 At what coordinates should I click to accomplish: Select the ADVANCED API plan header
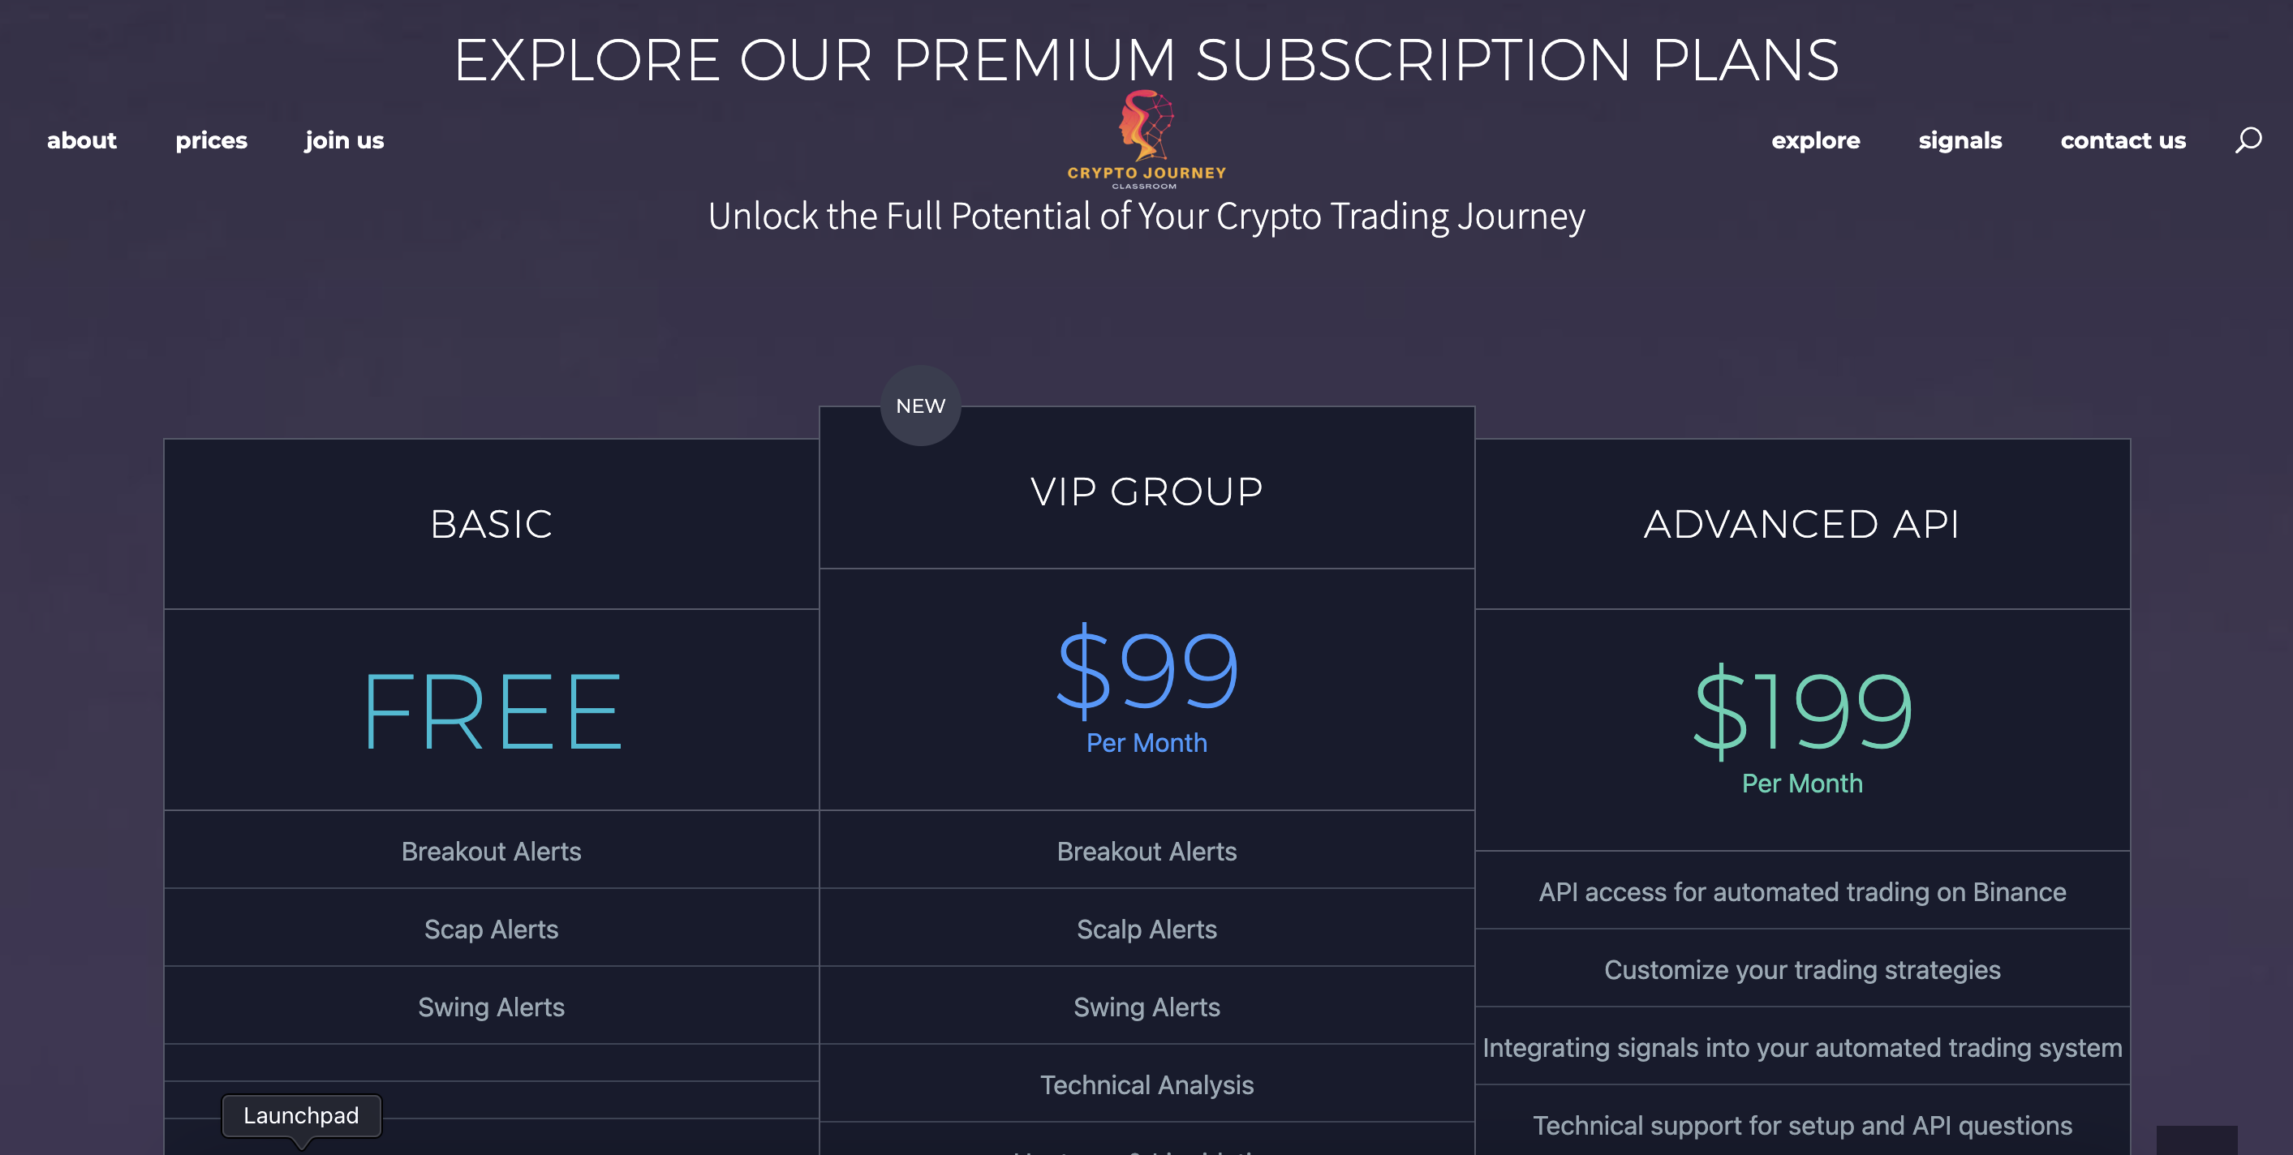coord(1801,524)
